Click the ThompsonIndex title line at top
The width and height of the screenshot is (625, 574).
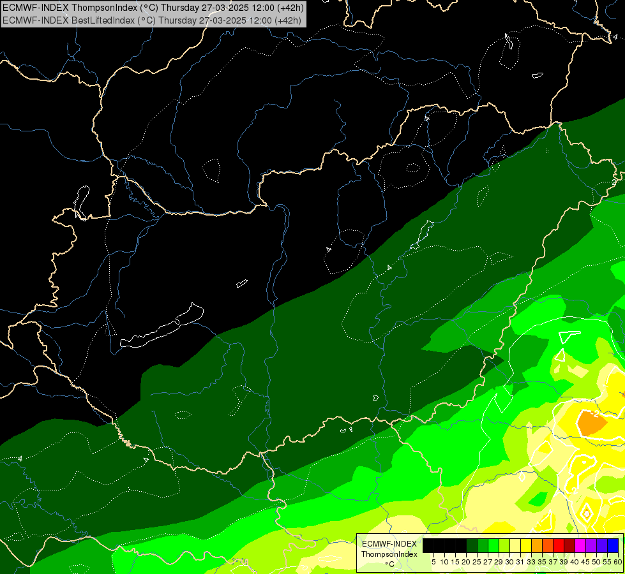[x=153, y=7]
